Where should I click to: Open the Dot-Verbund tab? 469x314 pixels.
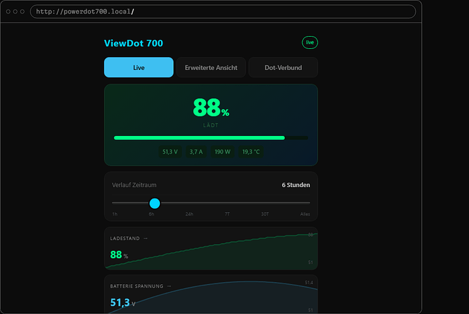coord(283,67)
